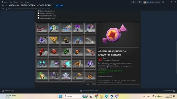Show hidden system tray icons chevron
177x99 pixels.
[144, 96]
